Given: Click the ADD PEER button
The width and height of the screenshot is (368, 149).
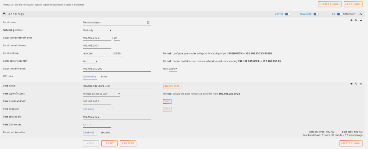Looking at the screenshot, I should [128, 143].
